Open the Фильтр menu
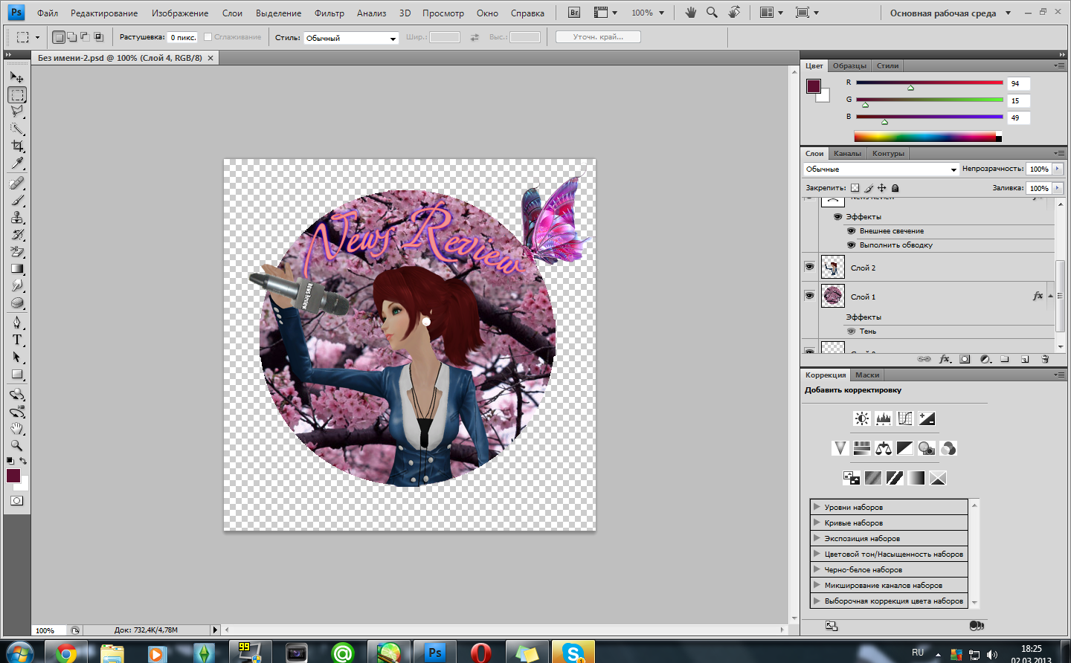1071x663 pixels. point(329,13)
